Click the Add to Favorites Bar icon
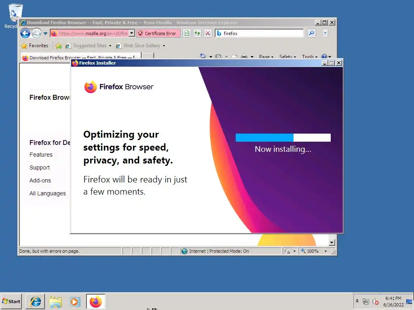The width and height of the screenshot is (414, 310). point(59,46)
